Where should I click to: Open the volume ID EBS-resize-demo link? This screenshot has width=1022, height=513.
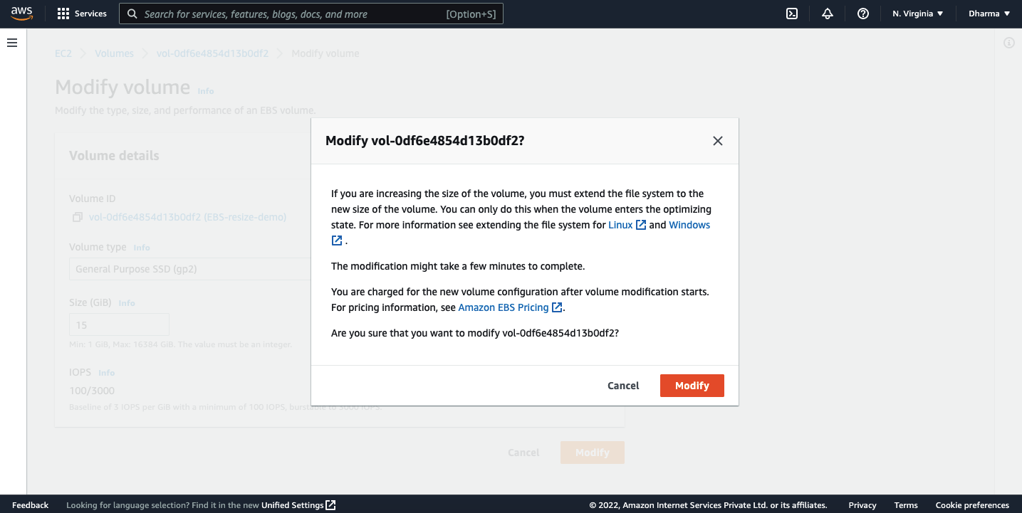click(187, 217)
